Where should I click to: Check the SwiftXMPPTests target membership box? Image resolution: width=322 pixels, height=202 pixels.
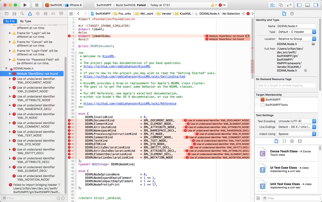[257, 105]
